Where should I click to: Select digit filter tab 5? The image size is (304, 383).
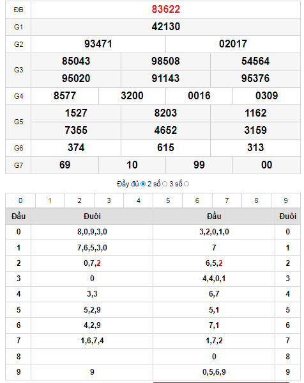pyautogui.click(x=168, y=200)
